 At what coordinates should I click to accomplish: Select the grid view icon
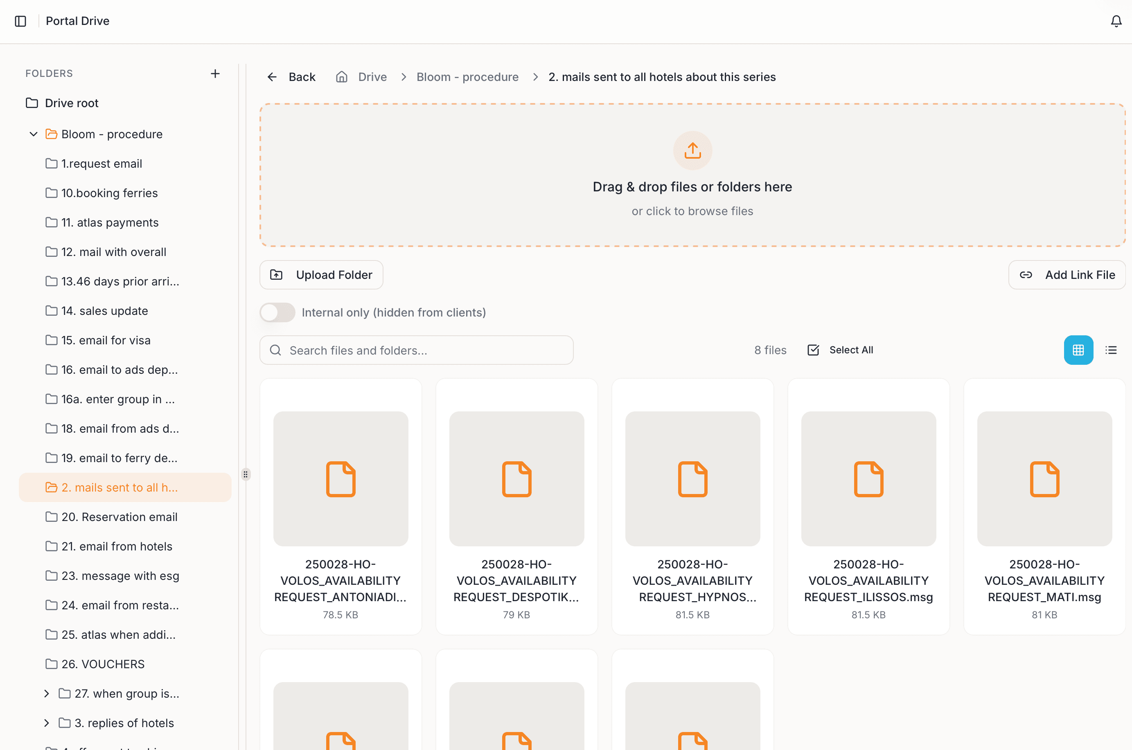(x=1078, y=350)
